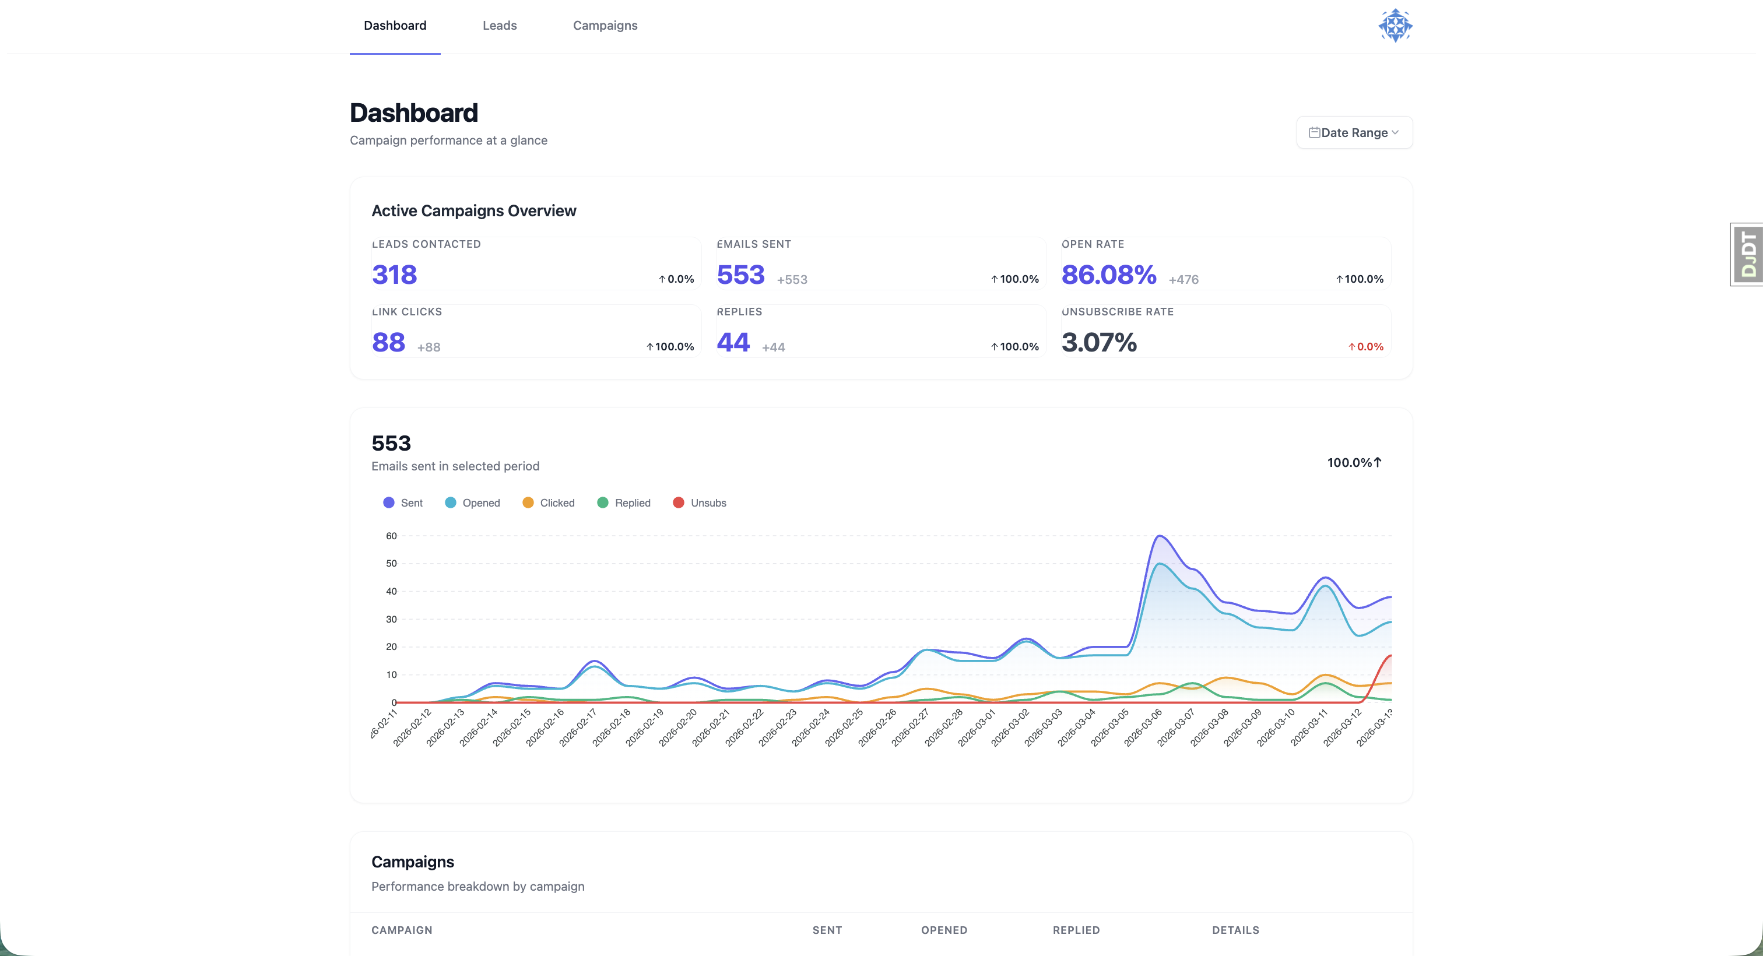Select the Dashboard navigation item
1763x956 pixels.
(x=395, y=25)
